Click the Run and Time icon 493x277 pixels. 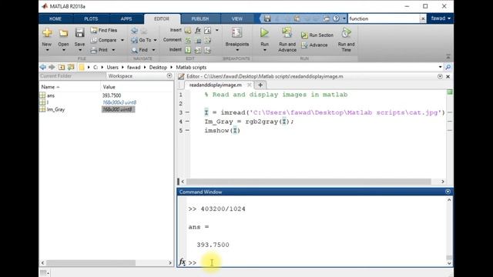(346, 32)
